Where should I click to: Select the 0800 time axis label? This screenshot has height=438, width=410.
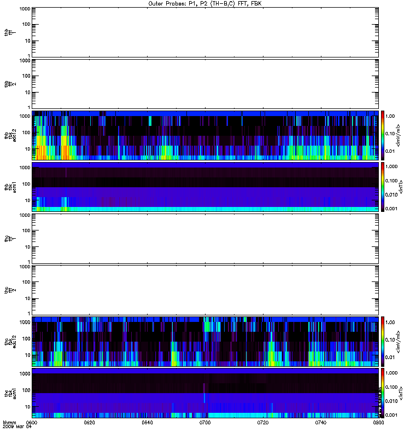coord(378,423)
